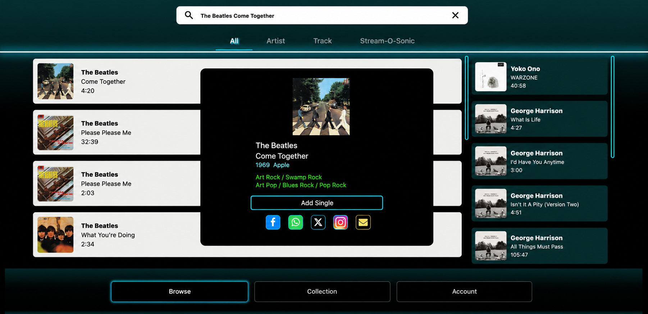The height and width of the screenshot is (314, 648).
Task: Click the "What You're Doing" track title
Action: click(108, 235)
